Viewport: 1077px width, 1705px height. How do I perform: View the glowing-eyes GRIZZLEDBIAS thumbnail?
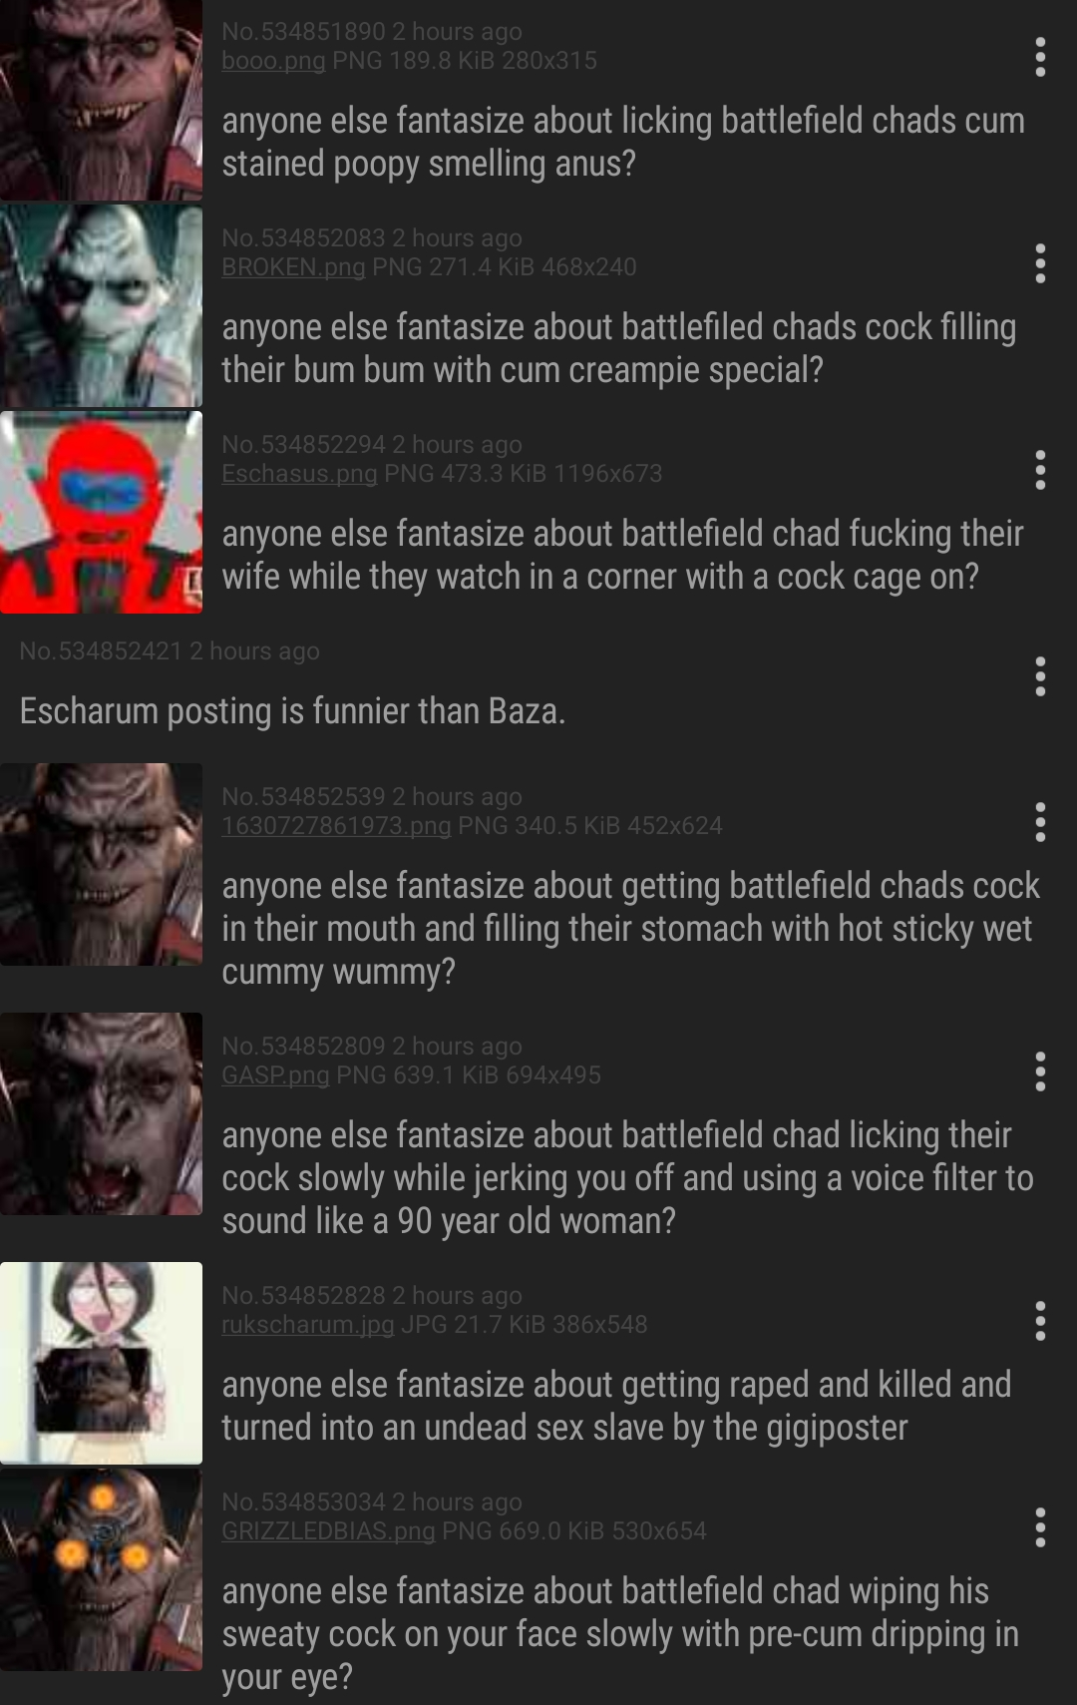101,1569
